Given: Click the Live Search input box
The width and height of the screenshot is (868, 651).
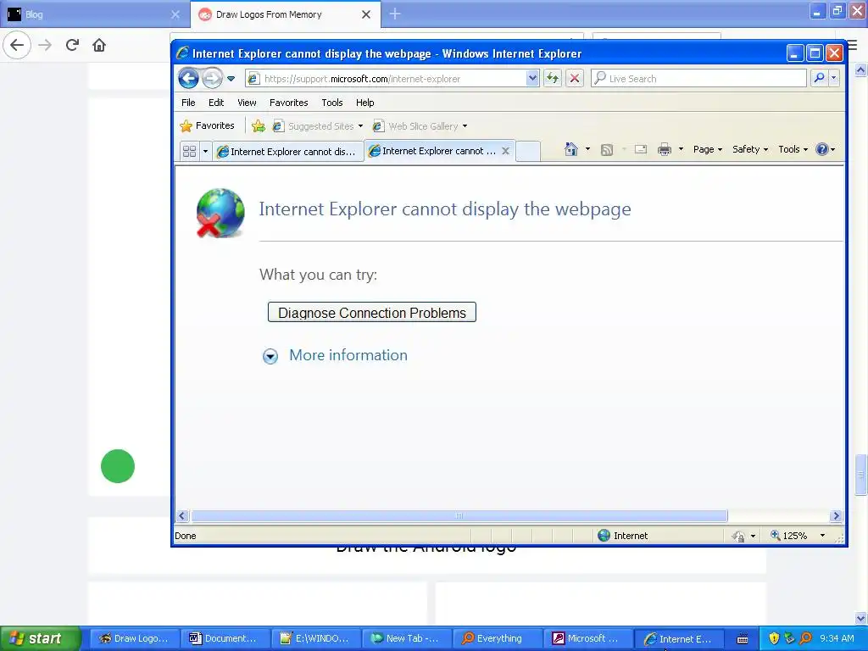Looking at the screenshot, I should click(x=698, y=79).
